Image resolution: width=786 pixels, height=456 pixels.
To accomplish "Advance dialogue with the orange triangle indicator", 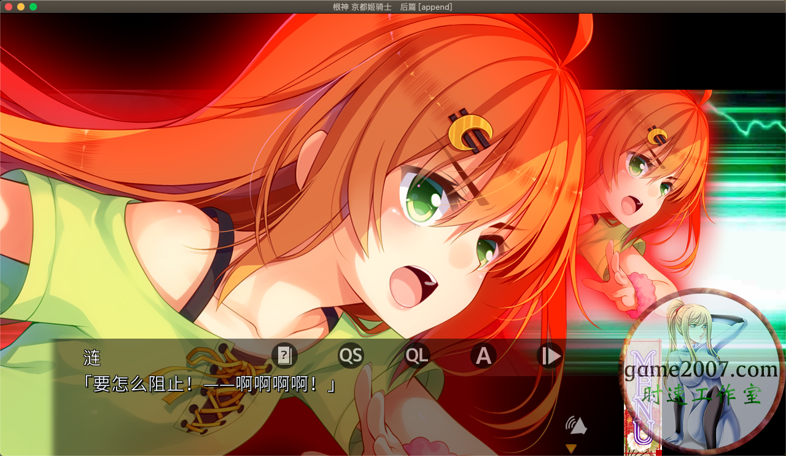I will (x=571, y=448).
